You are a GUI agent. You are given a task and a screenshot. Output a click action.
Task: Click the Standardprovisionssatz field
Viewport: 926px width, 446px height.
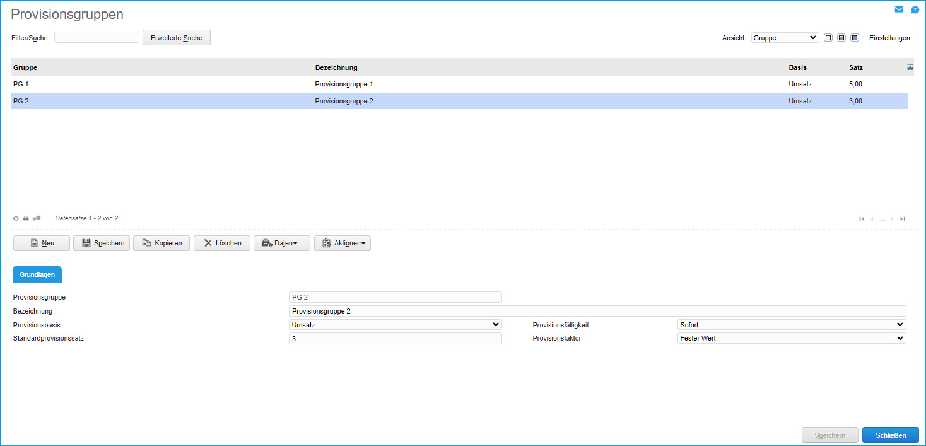tap(396, 339)
